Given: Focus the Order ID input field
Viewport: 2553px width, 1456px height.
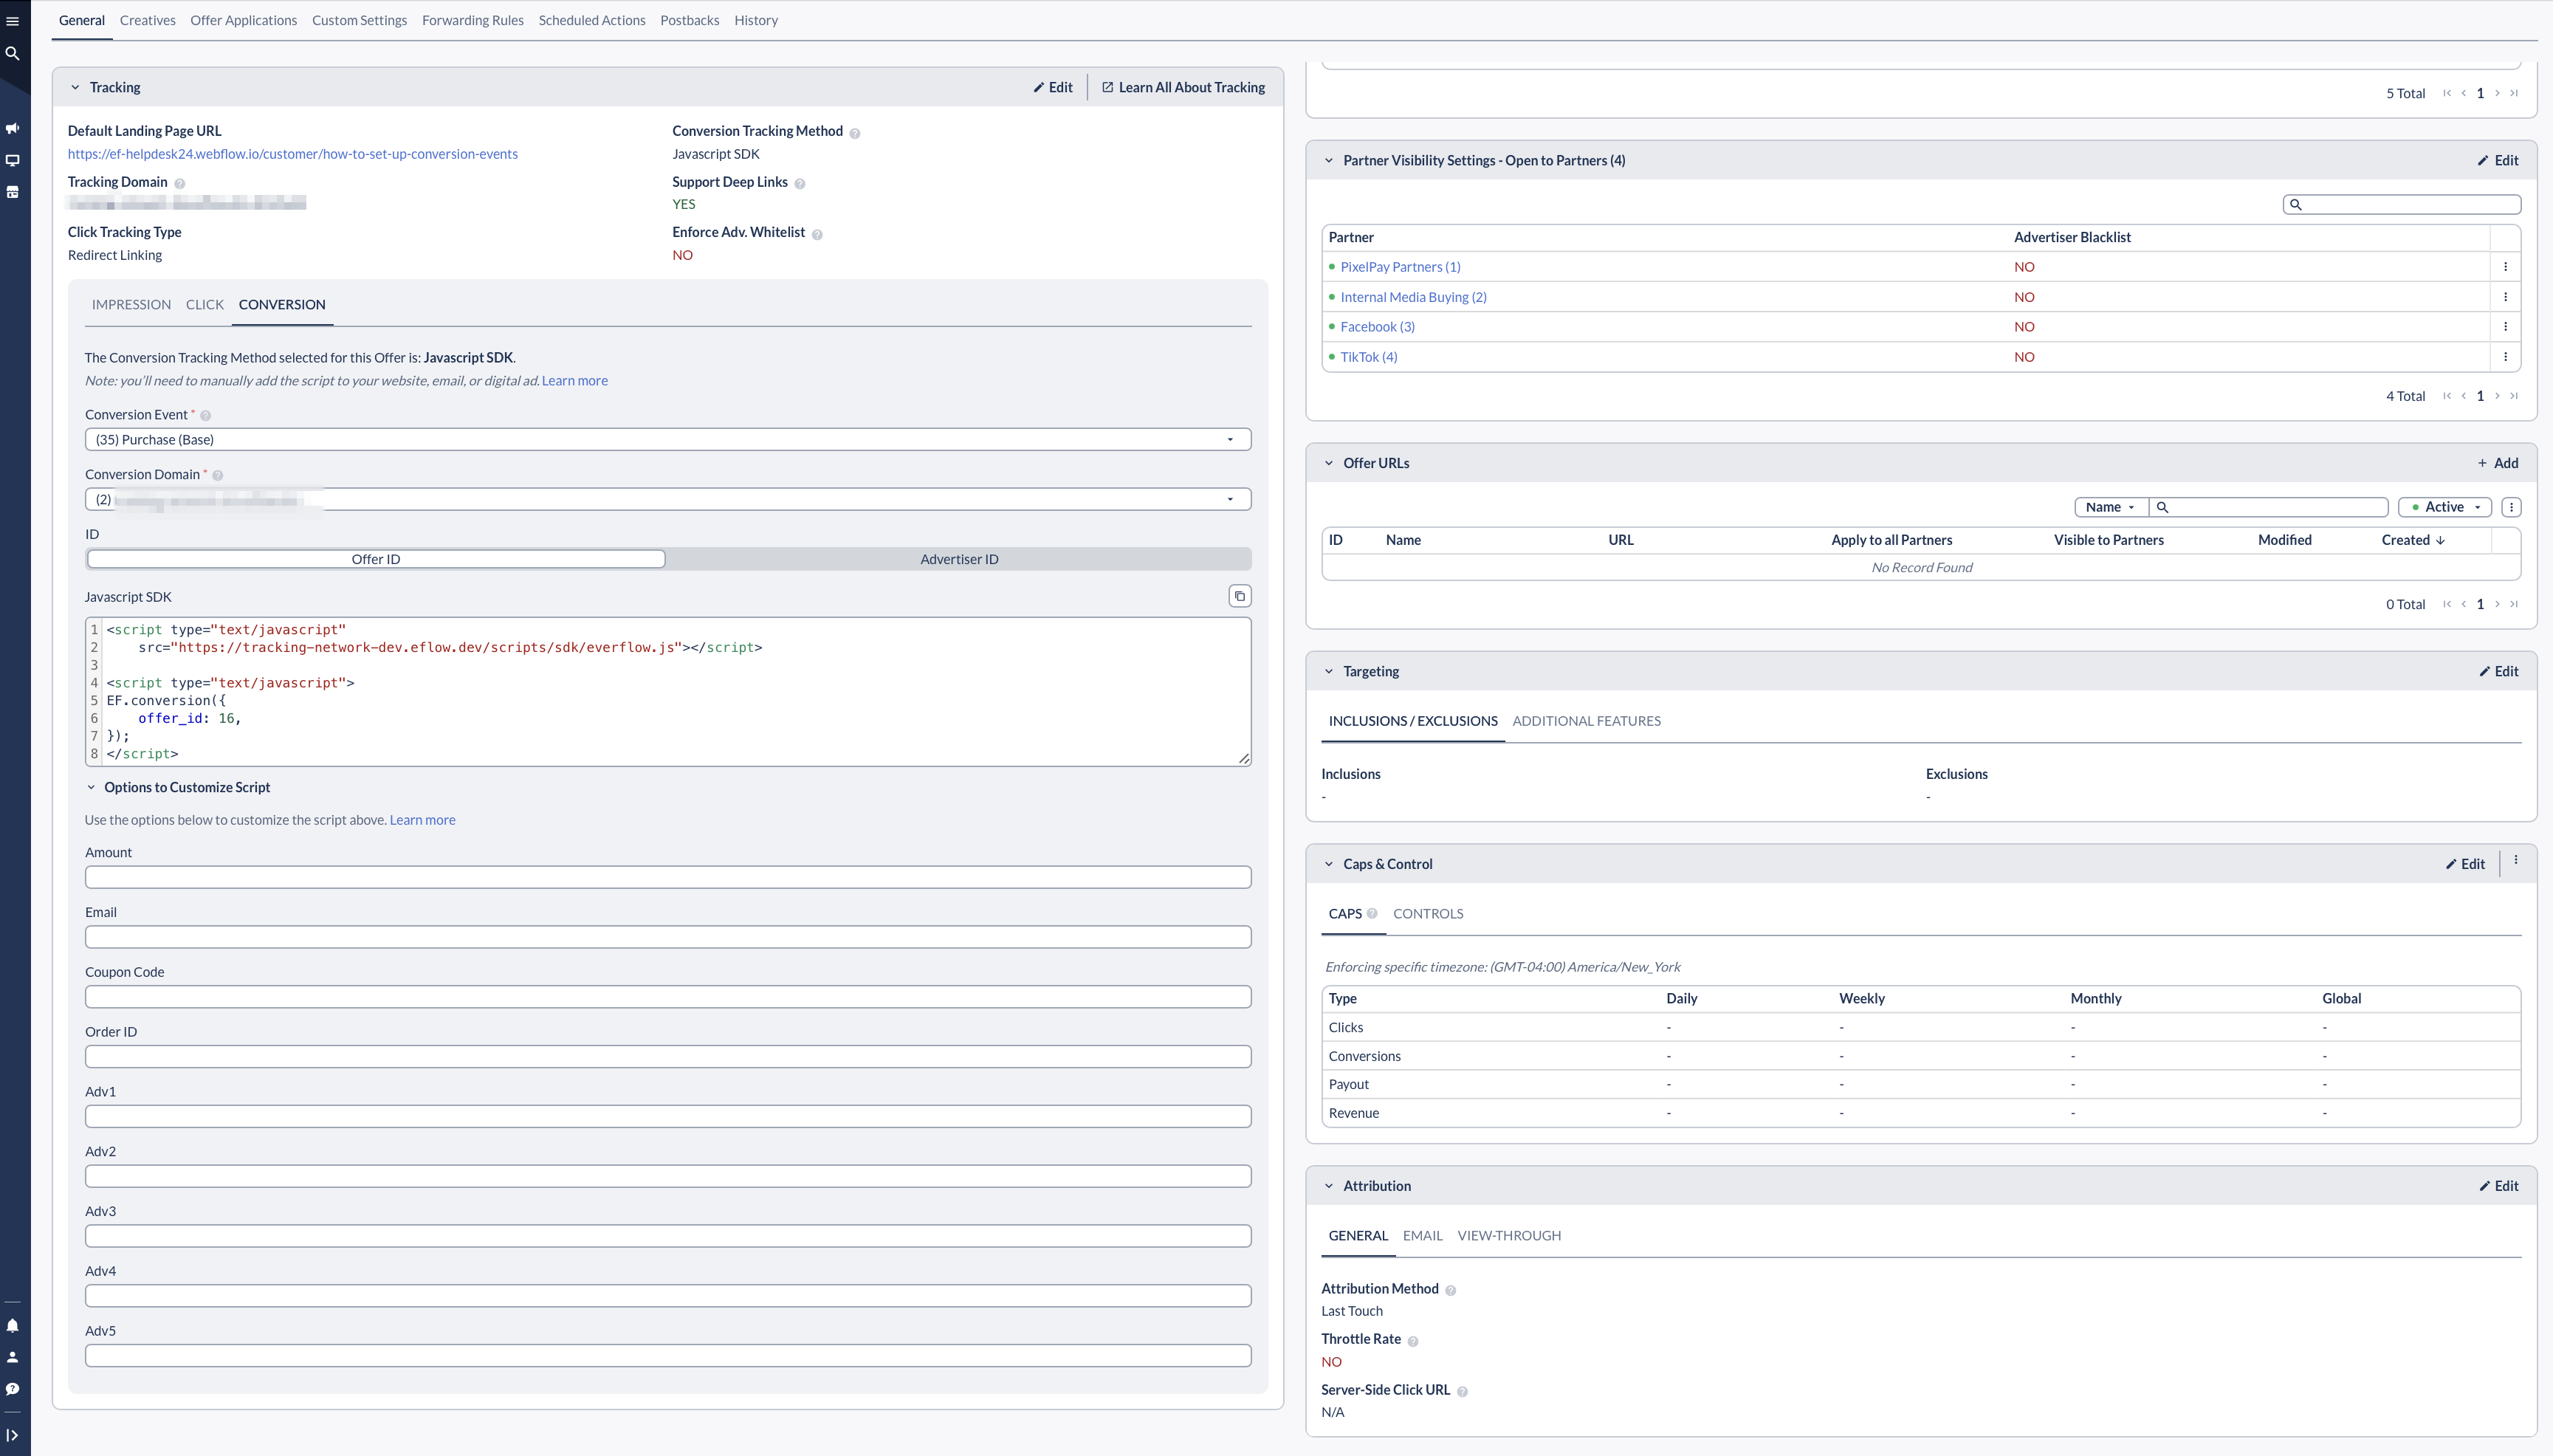Looking at the screenshot, I should click(667, 1057).
